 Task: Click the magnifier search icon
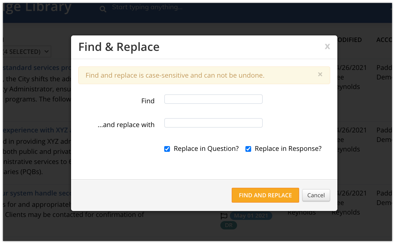tap(103, 9)
